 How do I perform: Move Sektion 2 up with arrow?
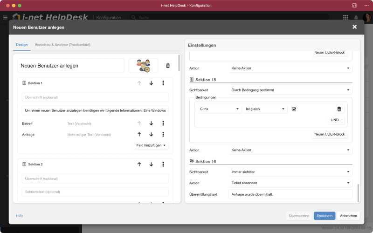[x=139, y=164]
